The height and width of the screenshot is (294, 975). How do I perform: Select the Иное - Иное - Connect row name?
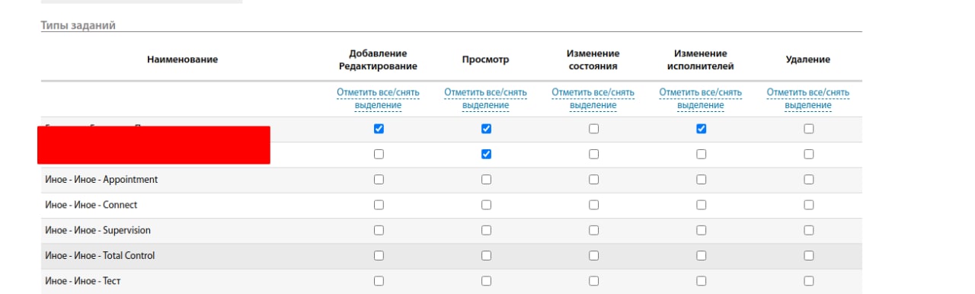91,205
